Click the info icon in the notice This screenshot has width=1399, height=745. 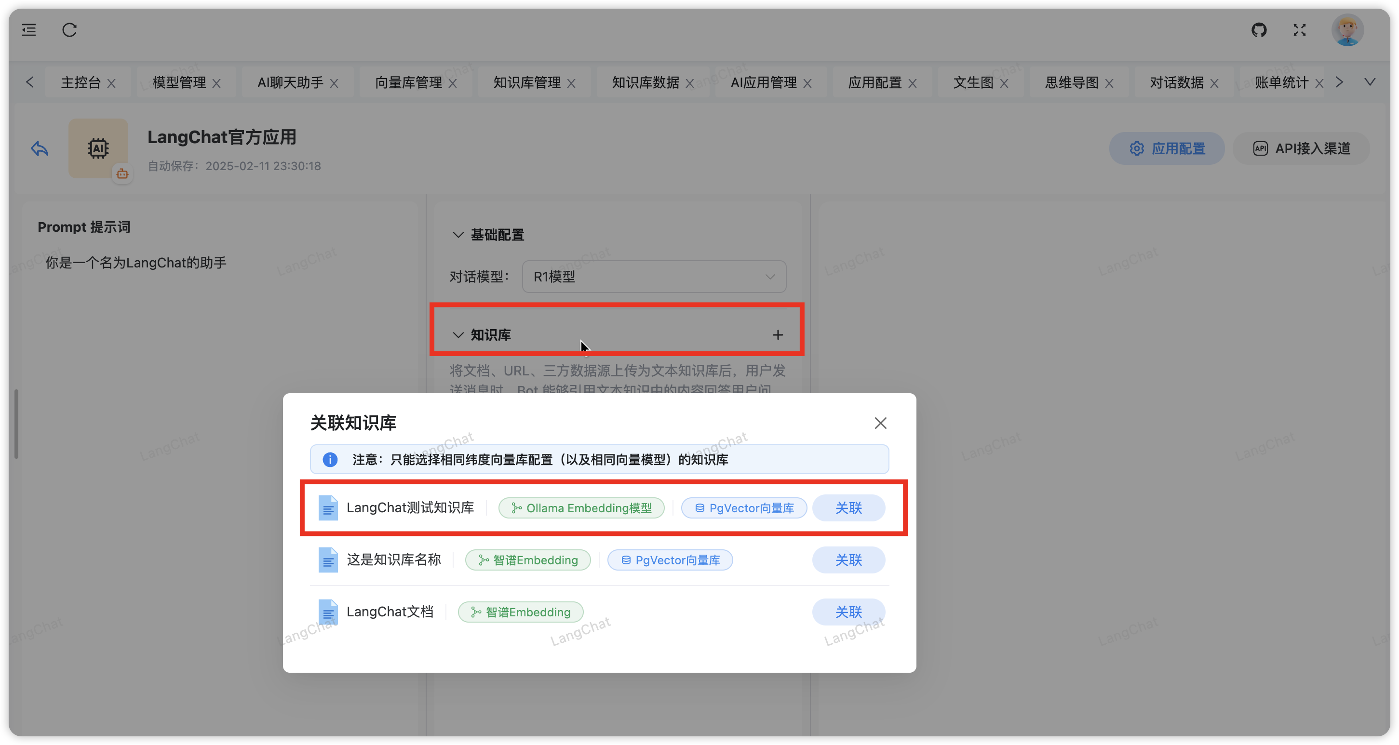[330, 459]
